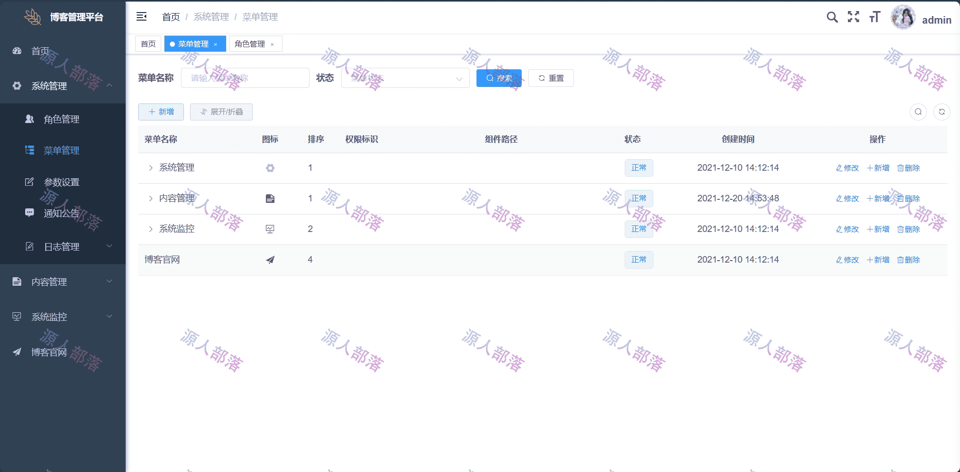Switch to the 首页 tab

[x=148, y=44]
